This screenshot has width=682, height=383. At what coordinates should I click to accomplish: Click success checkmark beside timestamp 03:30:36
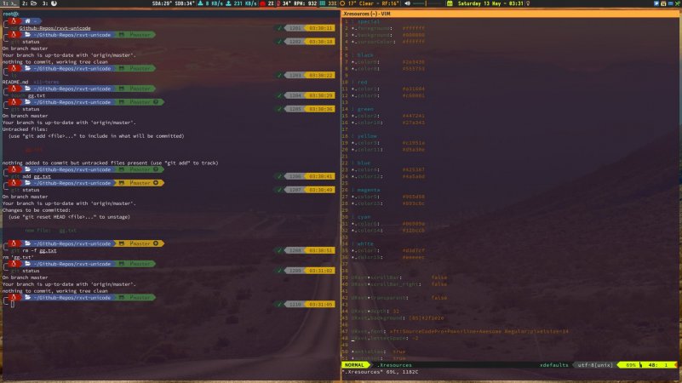[x=279, y=109]
